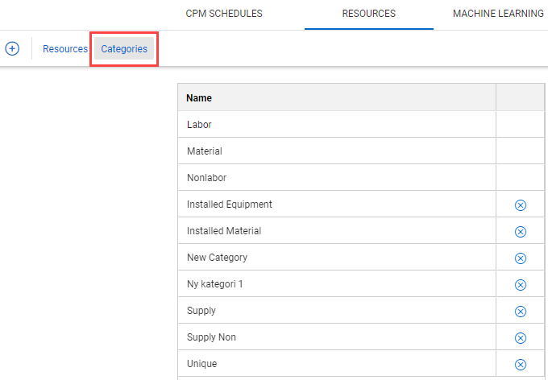
Task: Click the Installed Equipment name cell
Action: [x=230, y=204]
